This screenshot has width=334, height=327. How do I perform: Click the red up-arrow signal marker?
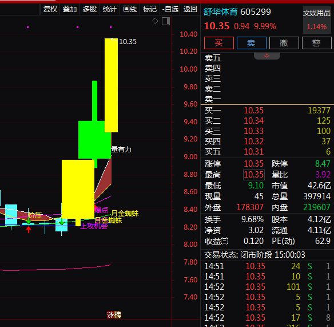tap(29, 230)
